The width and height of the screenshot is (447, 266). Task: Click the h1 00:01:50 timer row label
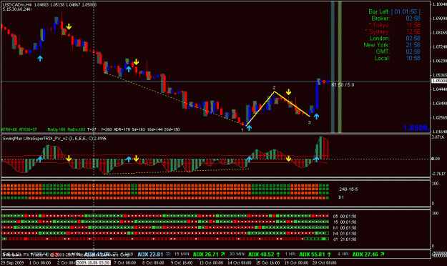click(x=345, y=228)
